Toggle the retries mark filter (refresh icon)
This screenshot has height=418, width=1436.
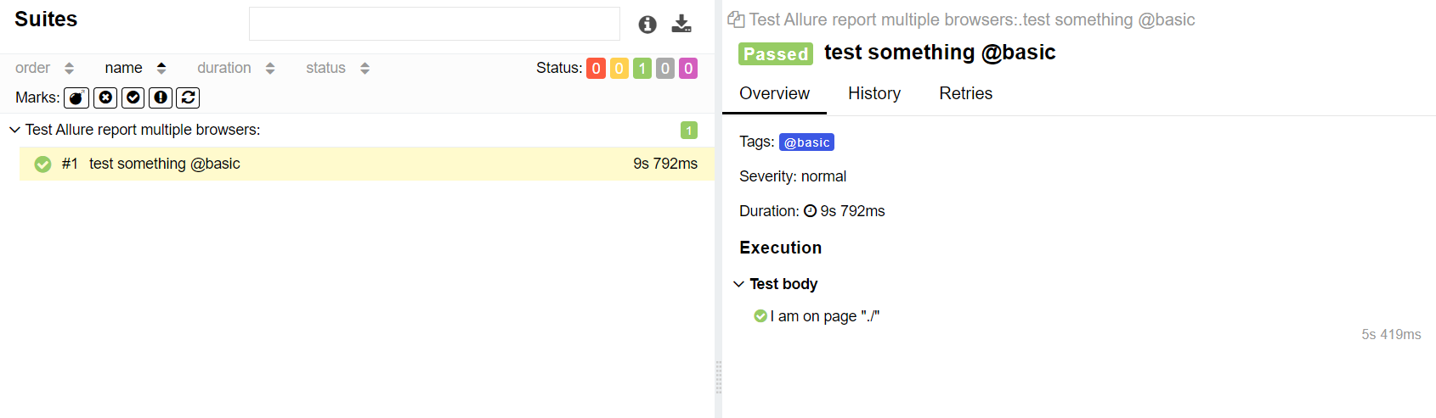click(x=188, y=98)
